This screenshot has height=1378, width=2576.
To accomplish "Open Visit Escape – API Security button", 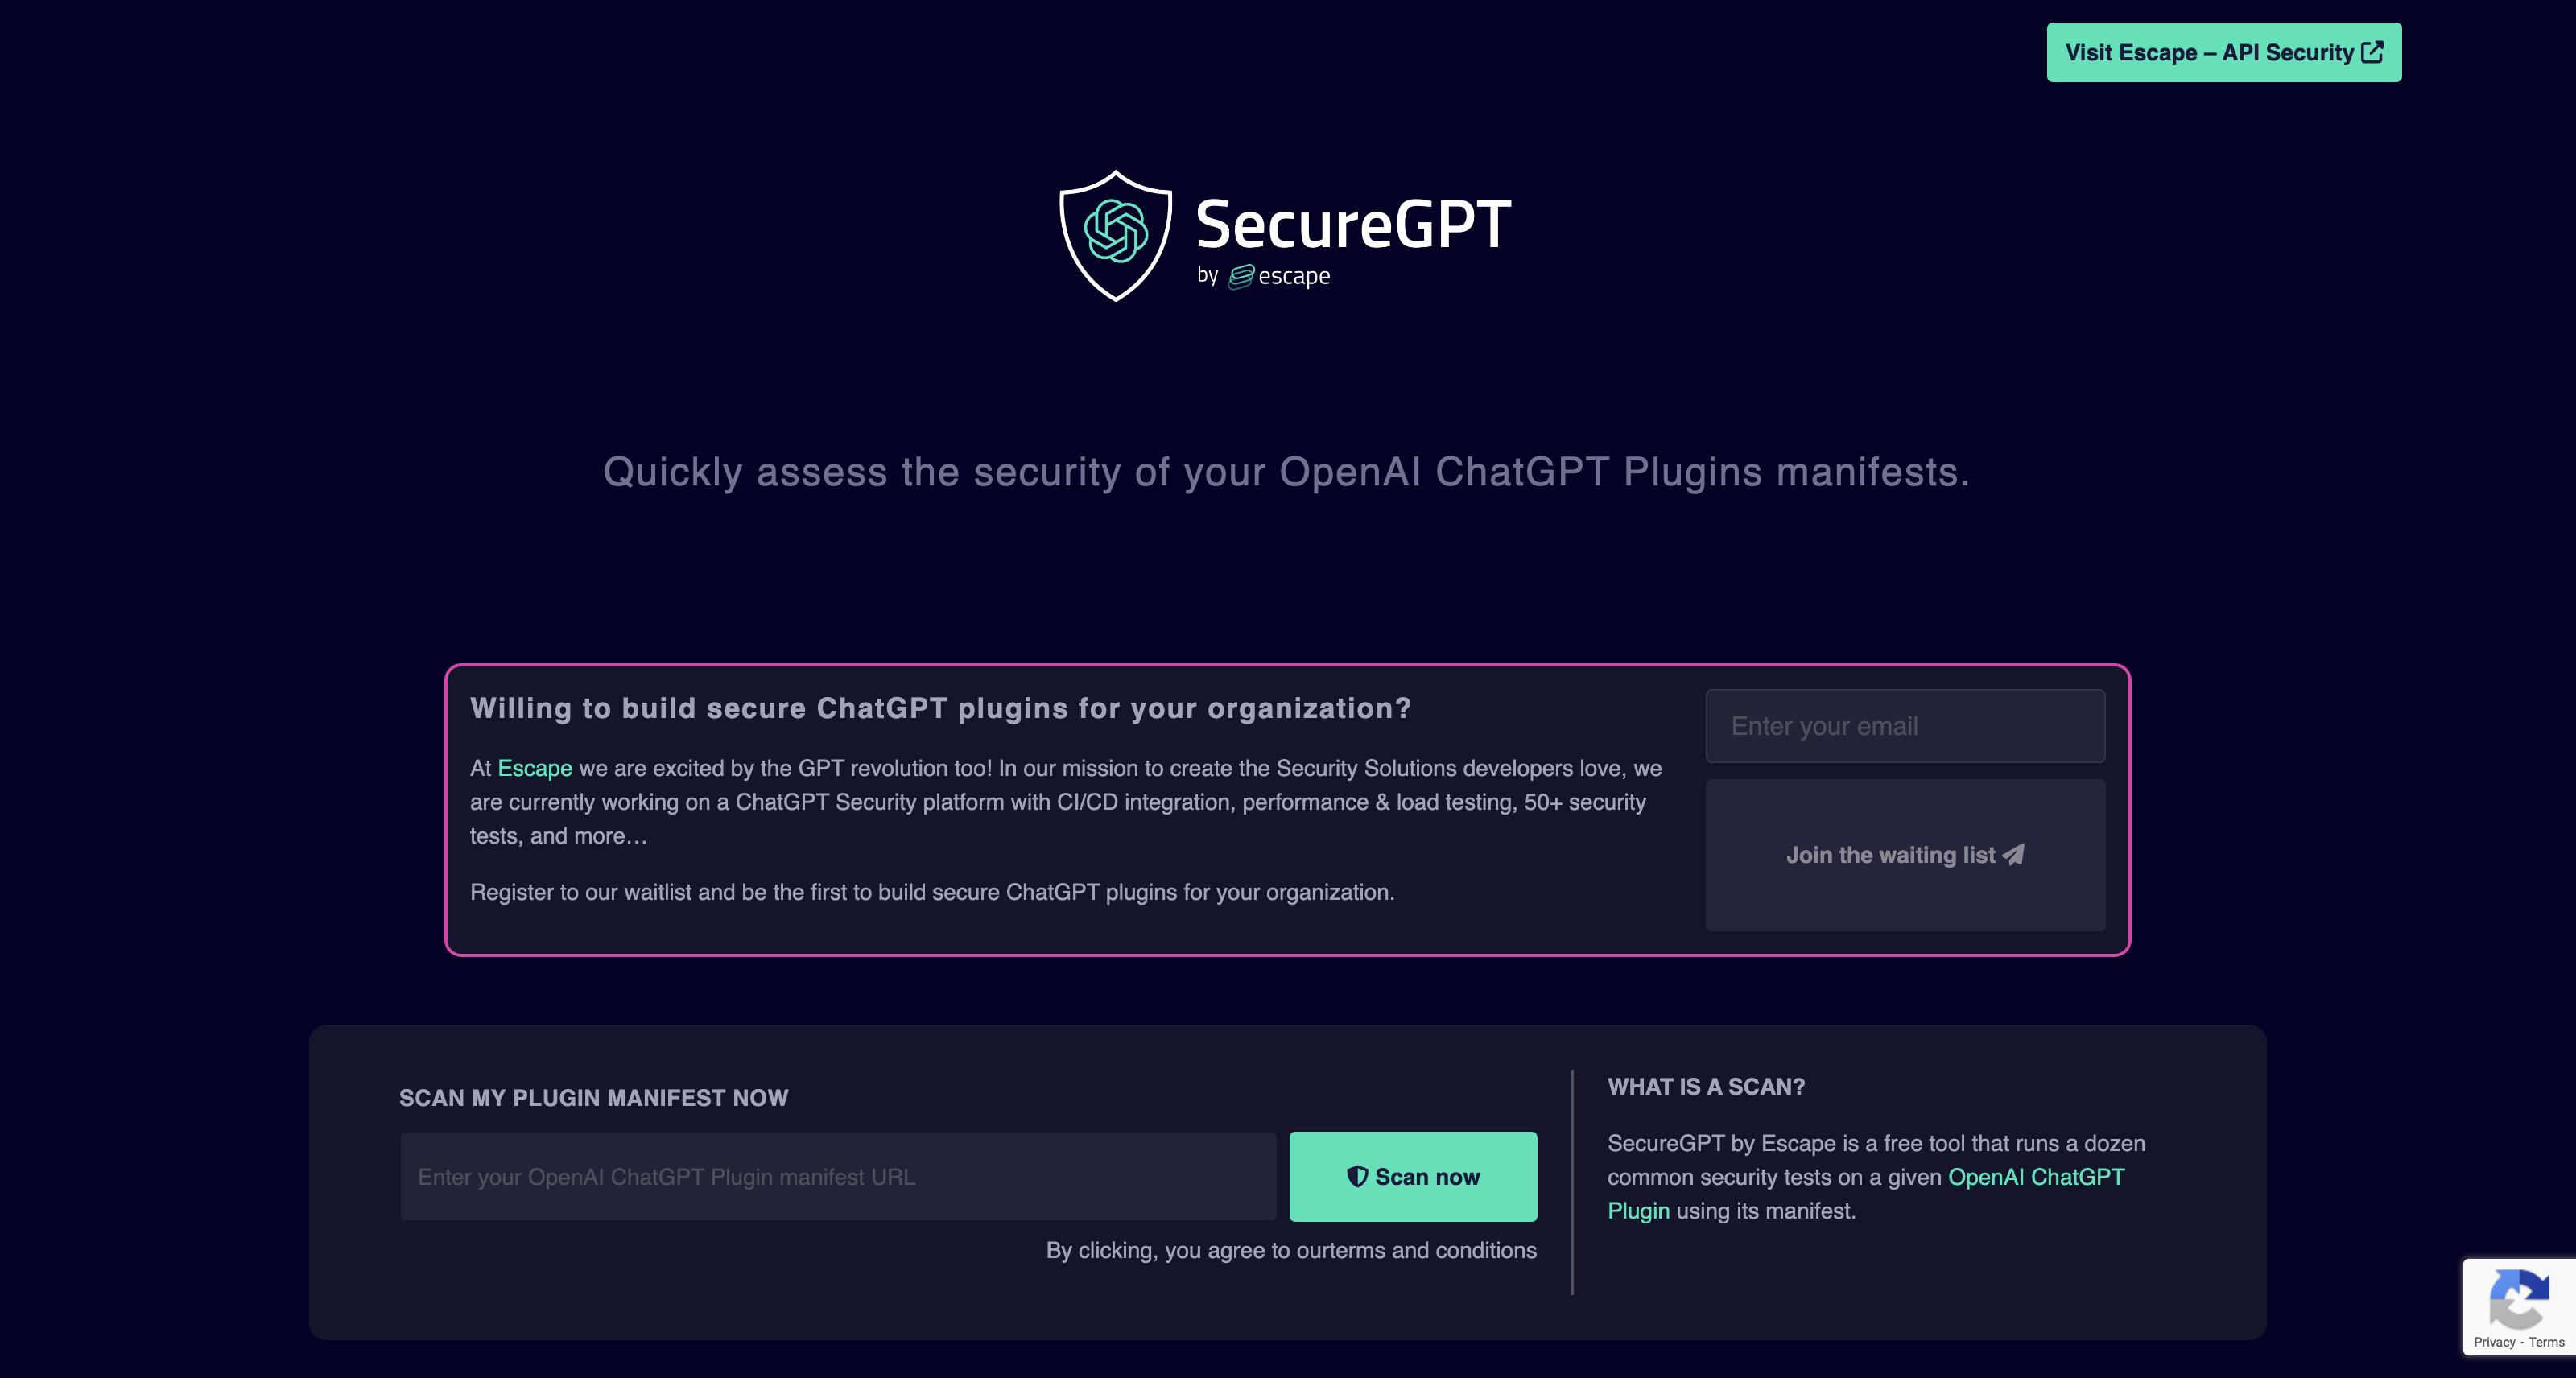I will [2224, 52].
